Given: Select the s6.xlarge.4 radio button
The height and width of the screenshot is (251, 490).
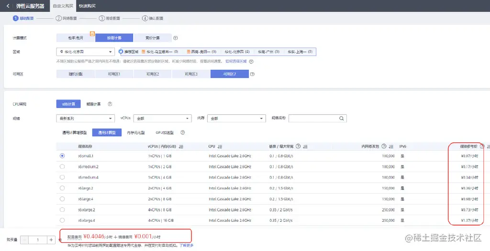Looking at the screenshot, I should coord(62,220).
